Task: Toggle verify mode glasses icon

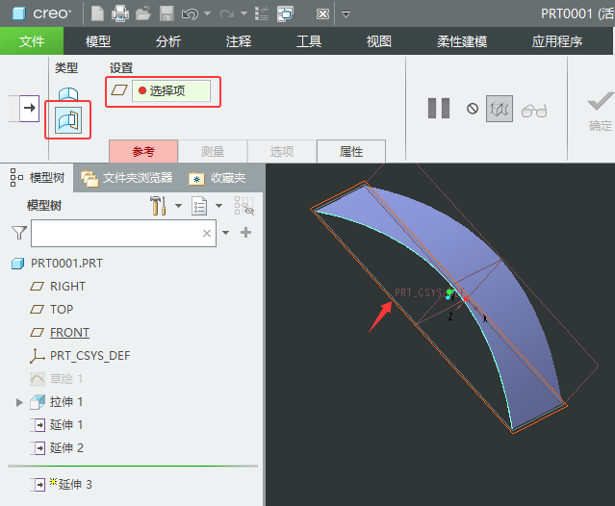Action: [x=534, y=111]
